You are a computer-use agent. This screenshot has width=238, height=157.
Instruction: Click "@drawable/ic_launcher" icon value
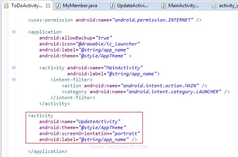click(108, 44)
